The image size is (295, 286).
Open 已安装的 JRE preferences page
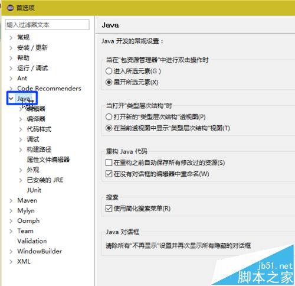pyautogui.click(x=45, y=180)
